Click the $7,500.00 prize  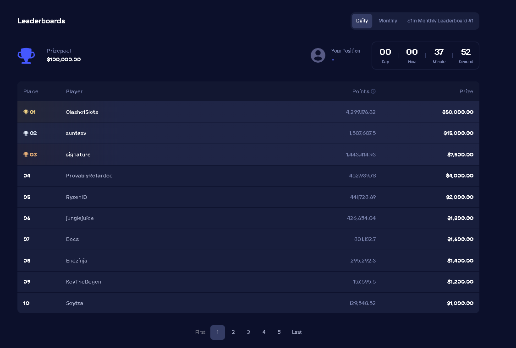click(460, 155)
